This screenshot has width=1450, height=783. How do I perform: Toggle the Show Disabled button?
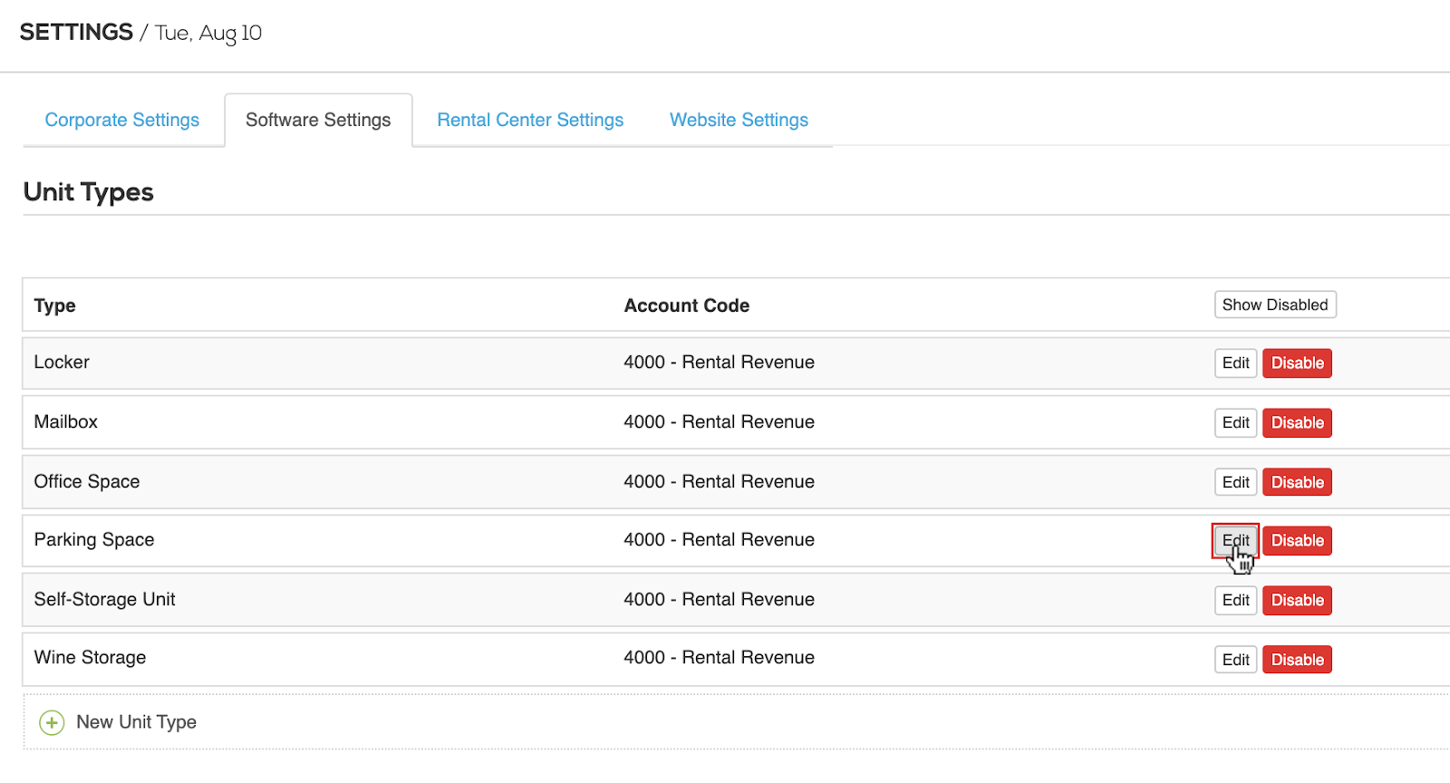point(1274,304)
